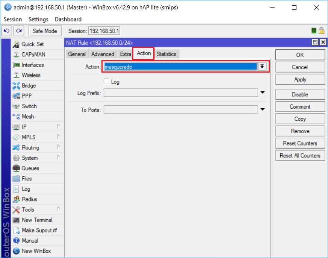328x258 pixels.
Task: Enable the Log checkbox
Action: (x=106, y=82)
